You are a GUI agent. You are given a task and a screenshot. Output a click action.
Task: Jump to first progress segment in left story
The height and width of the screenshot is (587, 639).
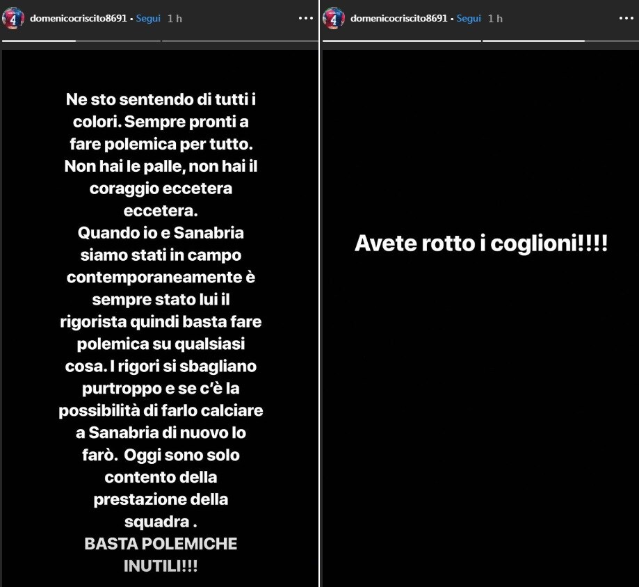pos(39,41)
